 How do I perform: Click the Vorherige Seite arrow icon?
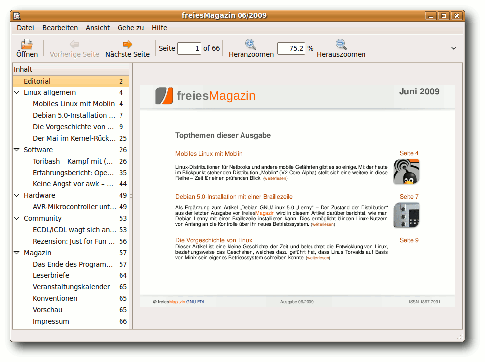coord(74,44)
